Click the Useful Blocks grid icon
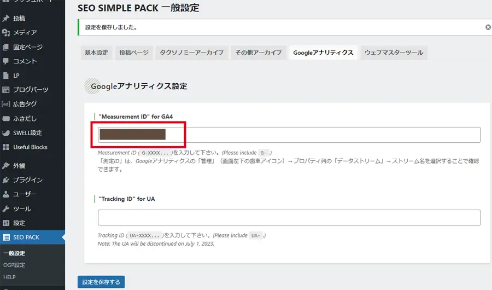 point(6,147)
